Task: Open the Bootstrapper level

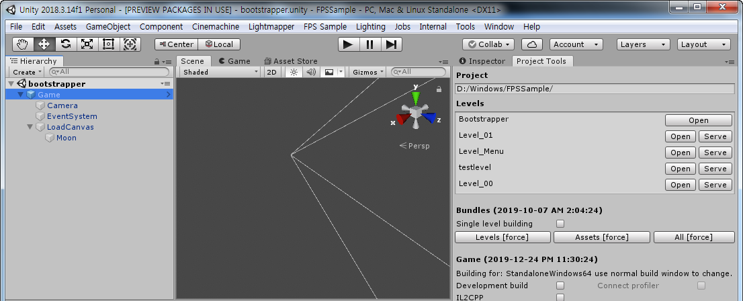Action: point(699,120)
